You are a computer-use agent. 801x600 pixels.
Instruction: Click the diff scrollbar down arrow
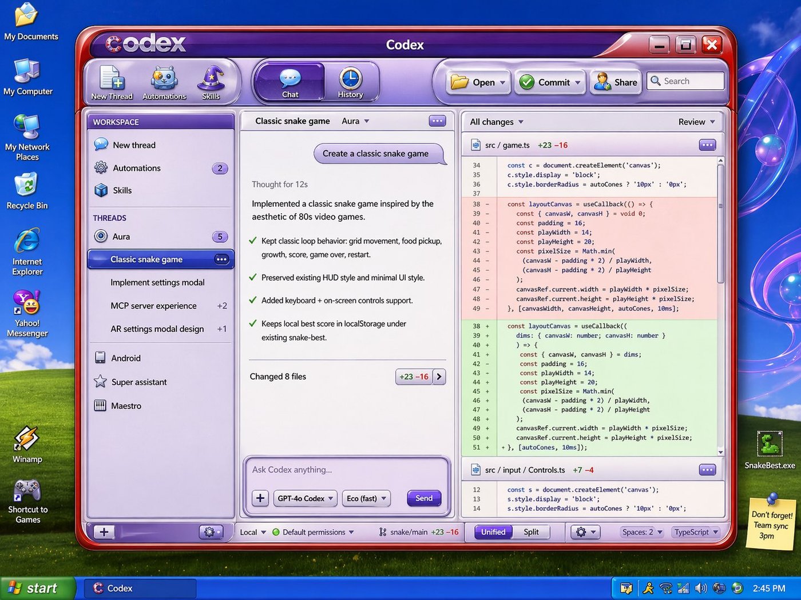pos(720,452)
